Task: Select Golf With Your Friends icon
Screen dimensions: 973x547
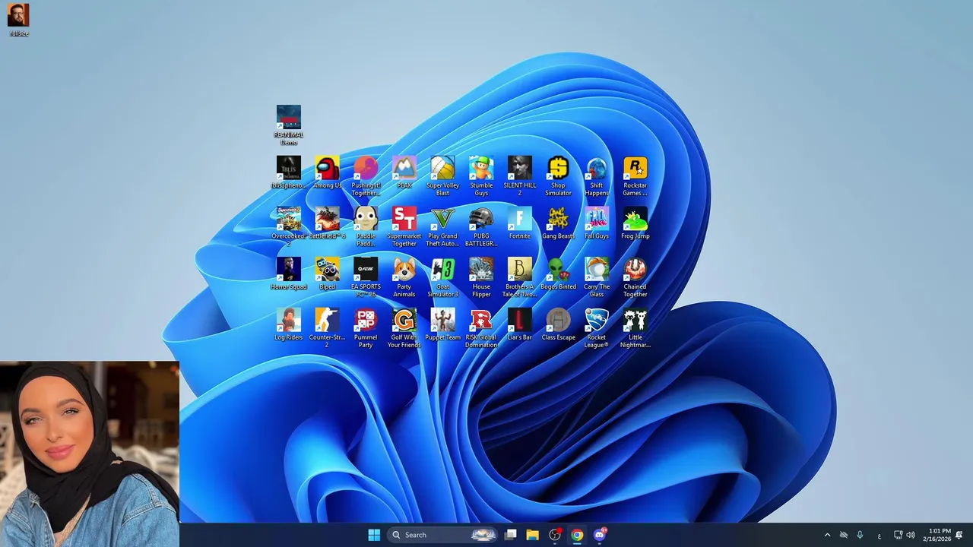Action: pyautogui.click(x=404, y=328)
